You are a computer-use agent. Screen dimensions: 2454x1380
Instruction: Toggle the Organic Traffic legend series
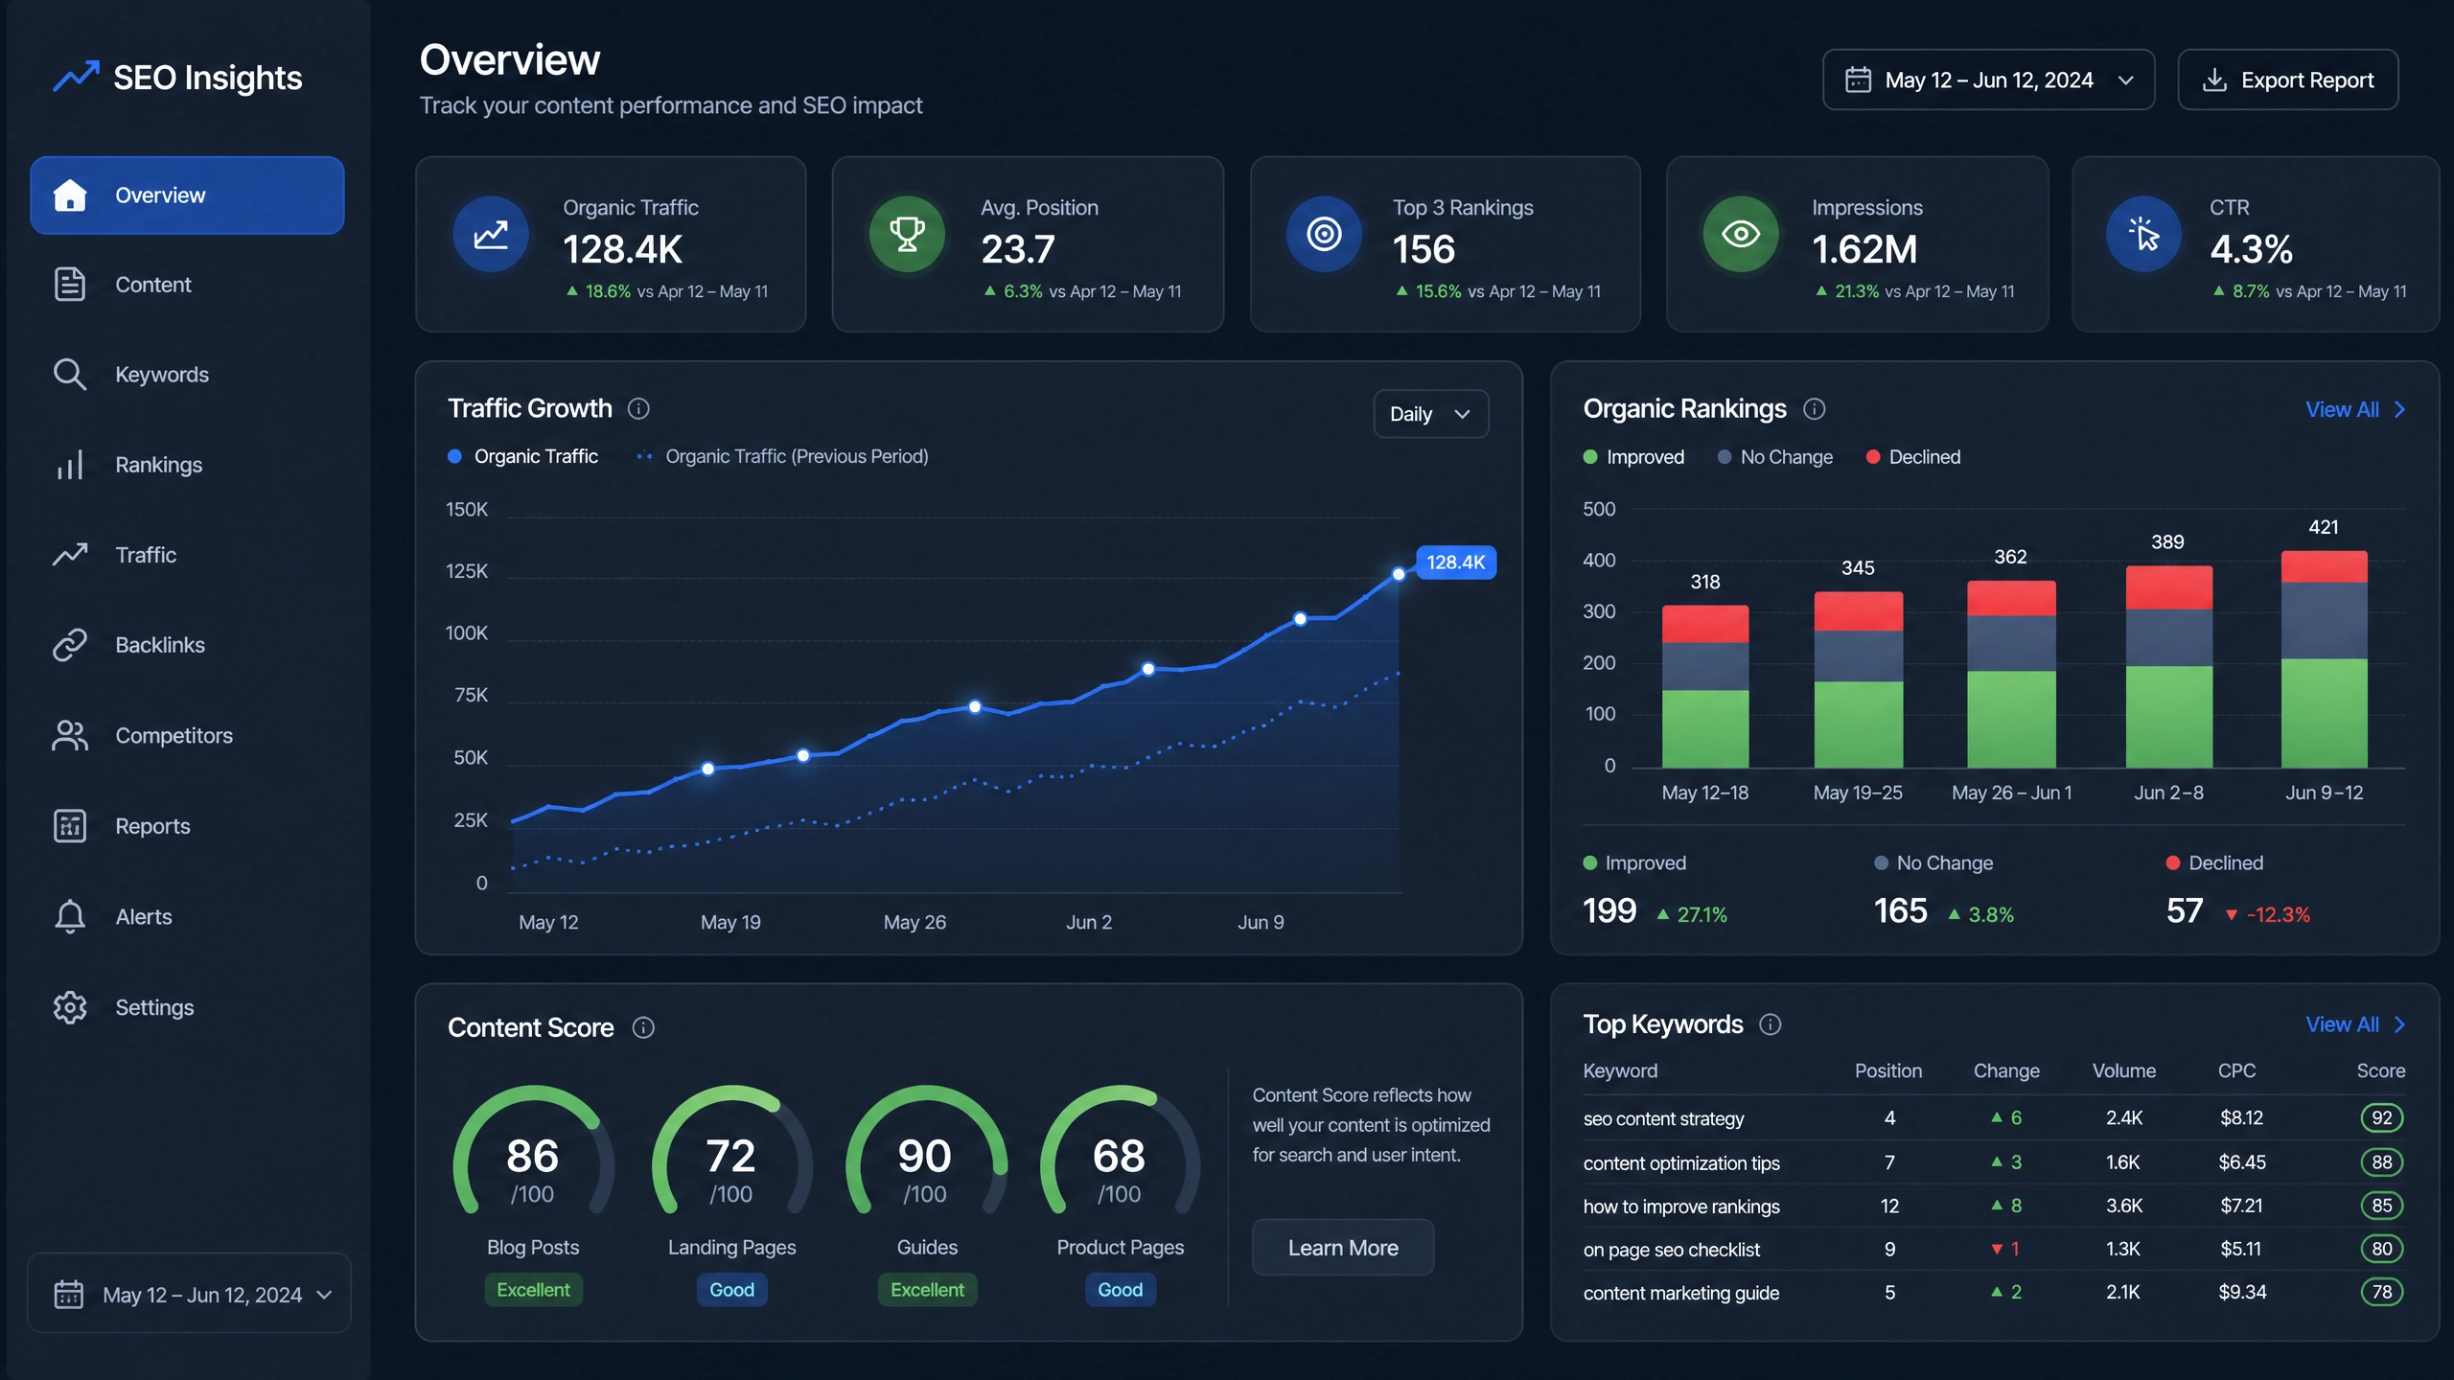pyautogui.click(x=523, y=457)
